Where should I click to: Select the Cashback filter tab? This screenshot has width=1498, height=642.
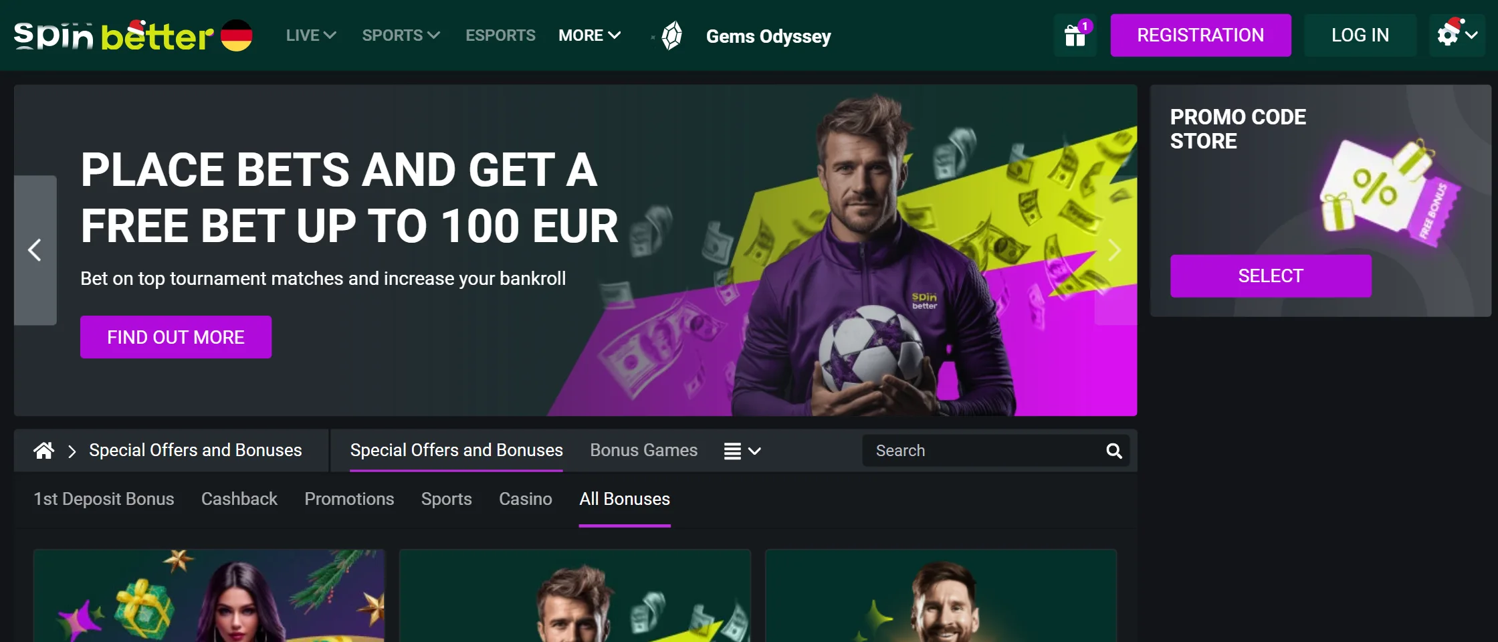pos(239,500)
